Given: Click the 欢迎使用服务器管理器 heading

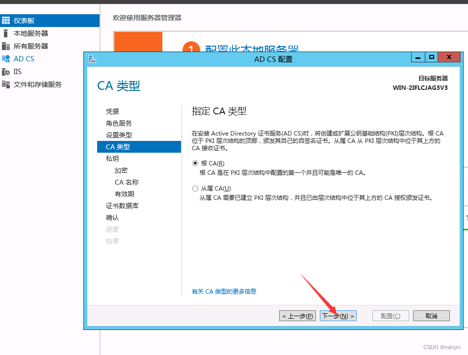Looking at the screenshot, I should [x=147, y=18].
